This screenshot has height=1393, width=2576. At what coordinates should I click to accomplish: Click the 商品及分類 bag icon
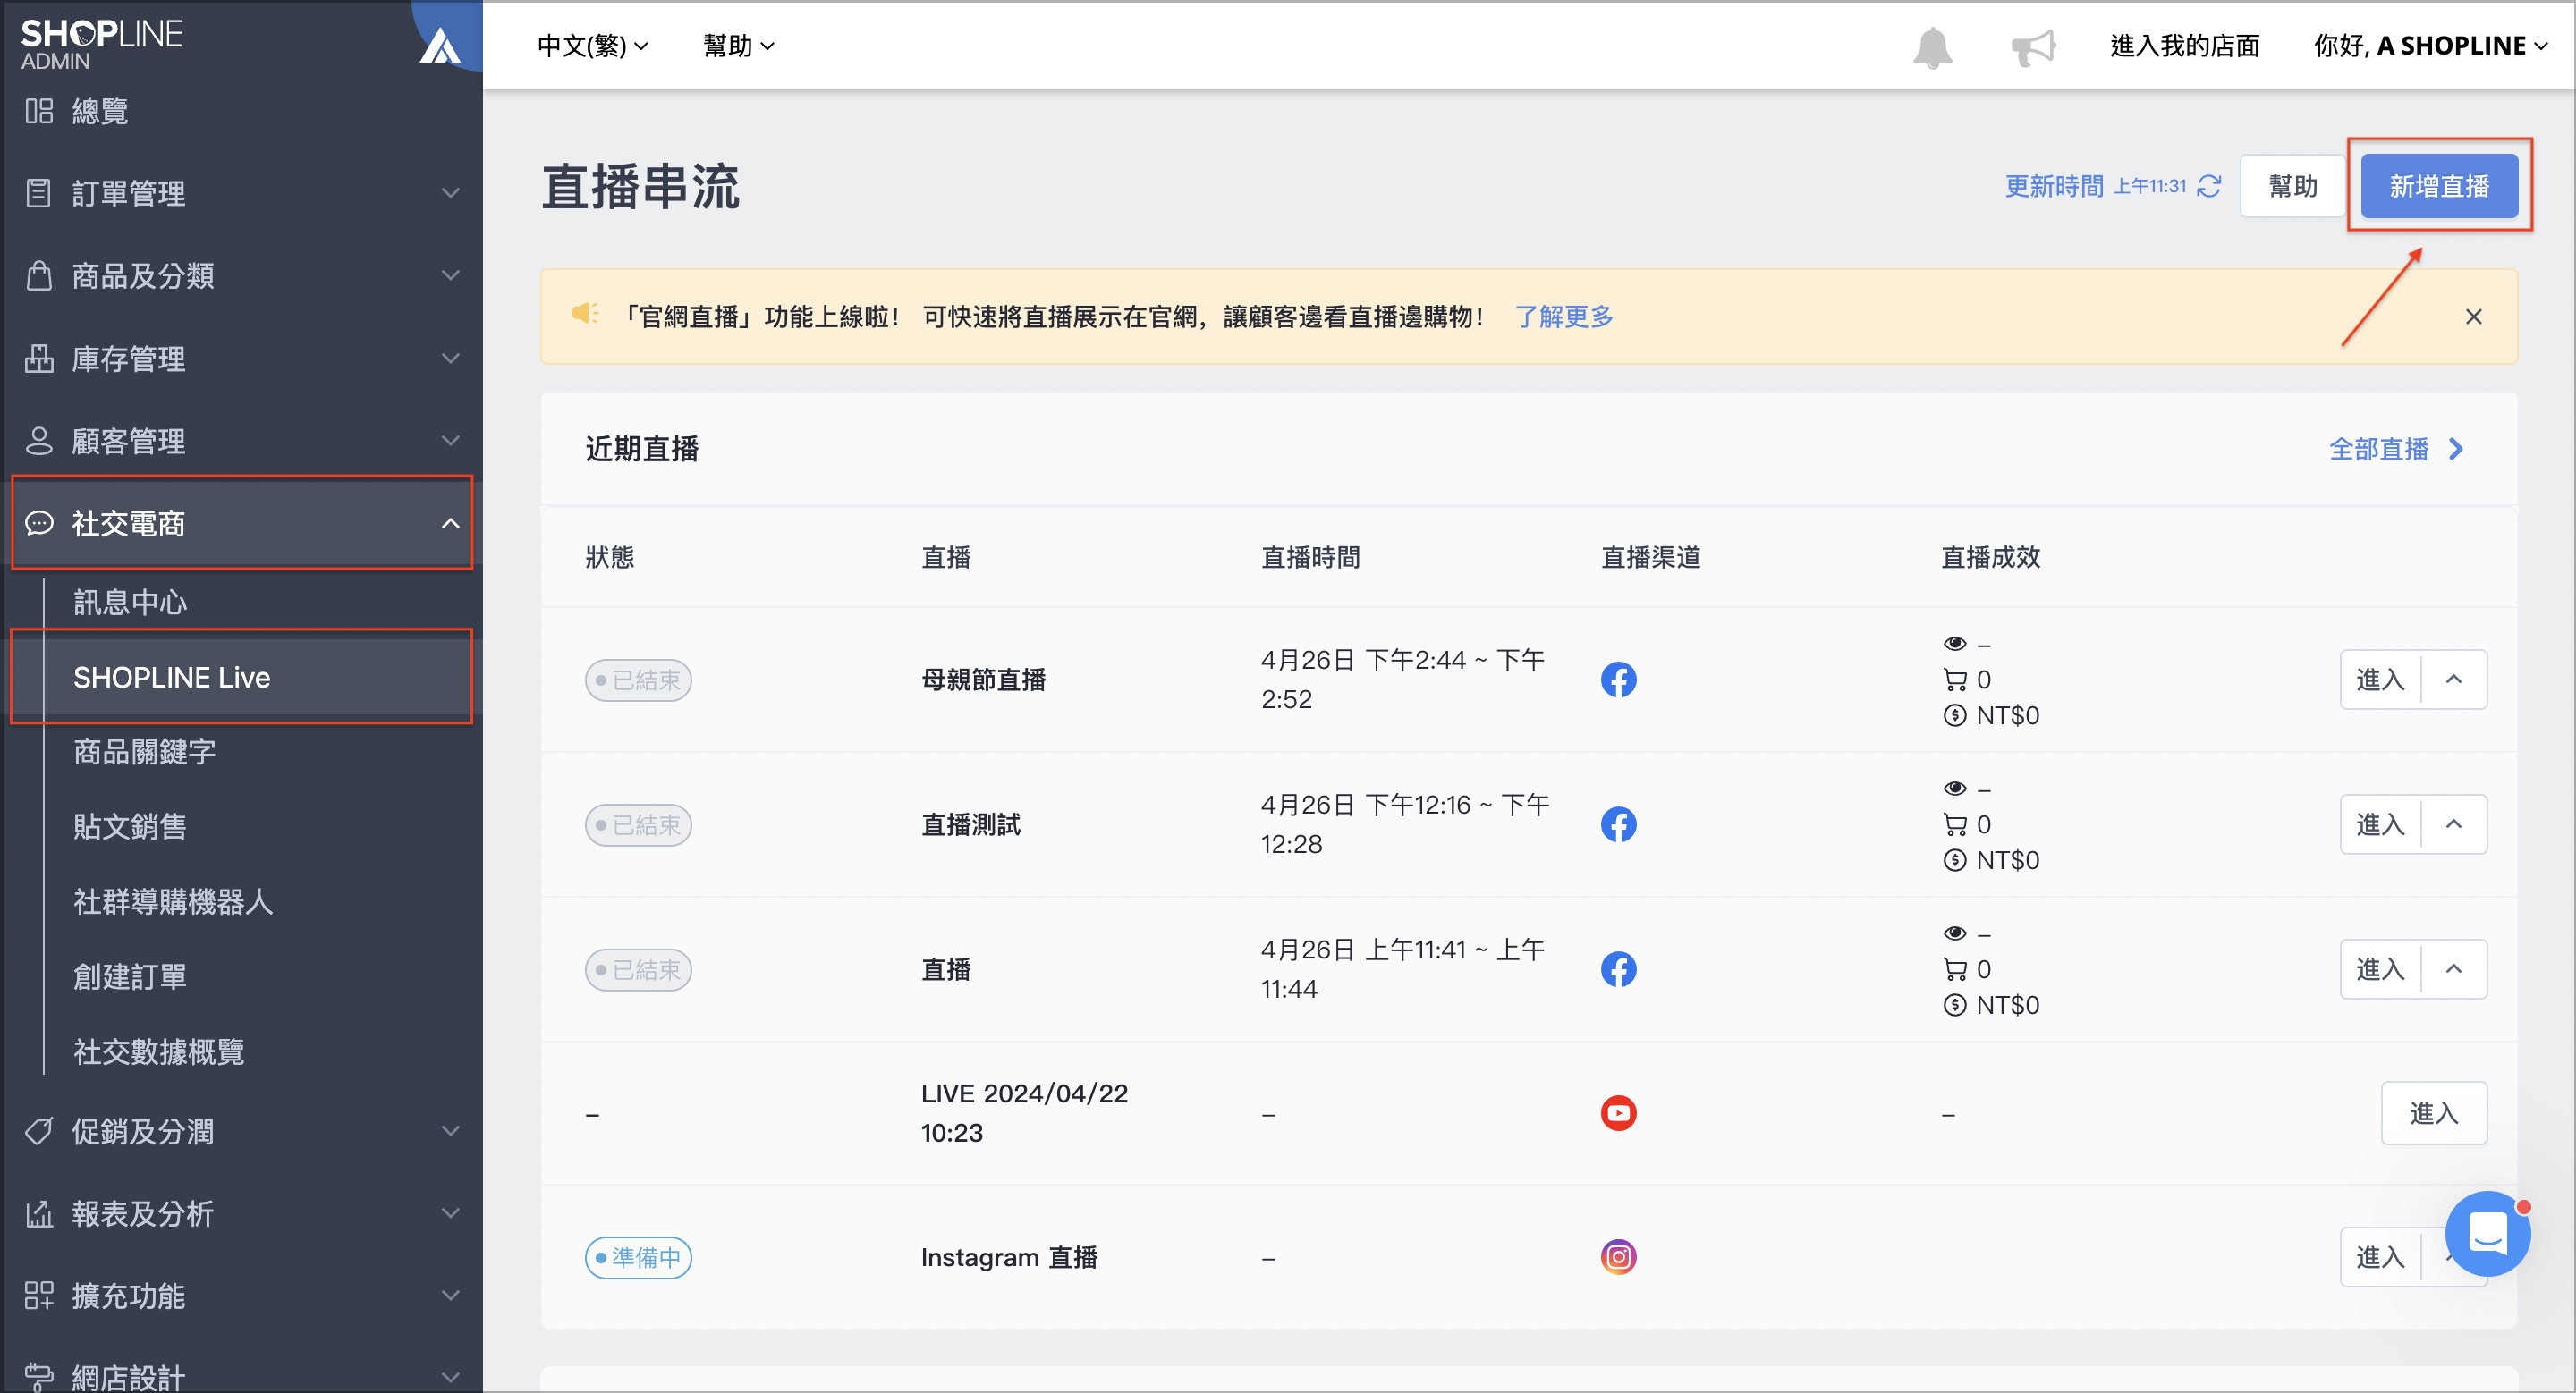click(39, 275)
